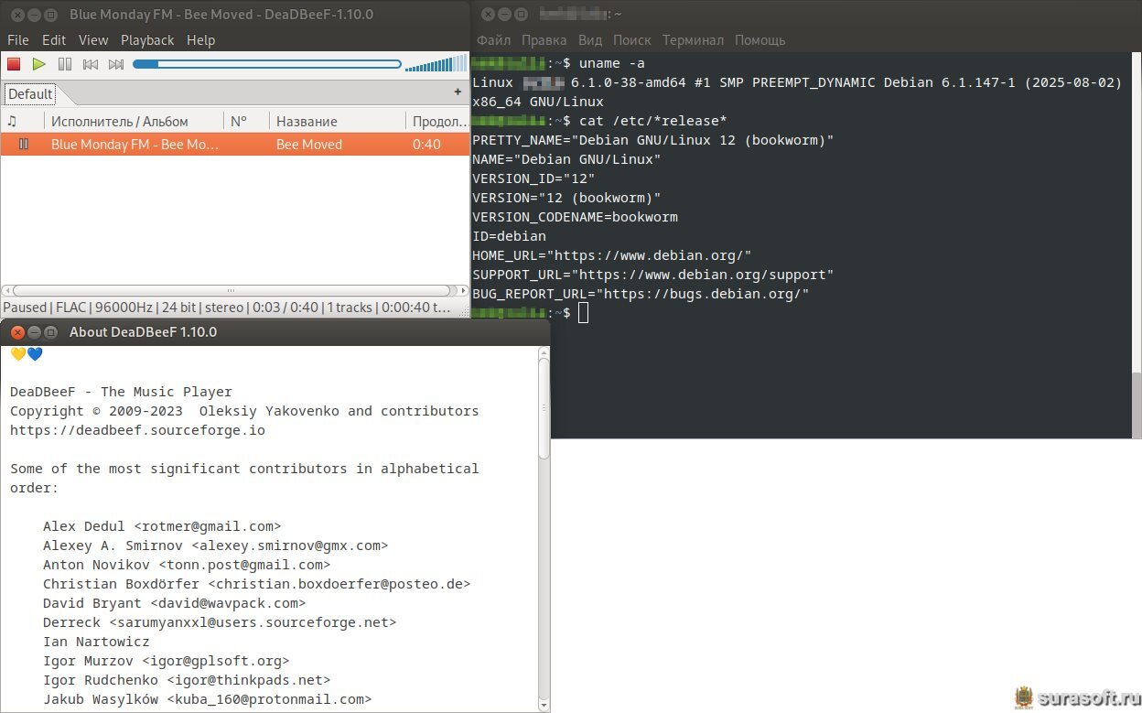
Task: Click 'DeaDBeeF - The Music Player' line
Action: [x=122, y=392]
